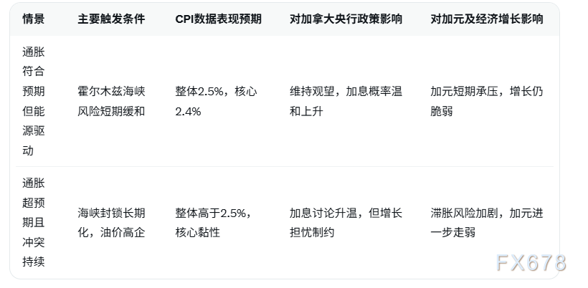This screenshot has height=288, width=588.
Task: Select the 整体2.5%，核心 text line
Action: pyautogui.click(x=216, y=91)
